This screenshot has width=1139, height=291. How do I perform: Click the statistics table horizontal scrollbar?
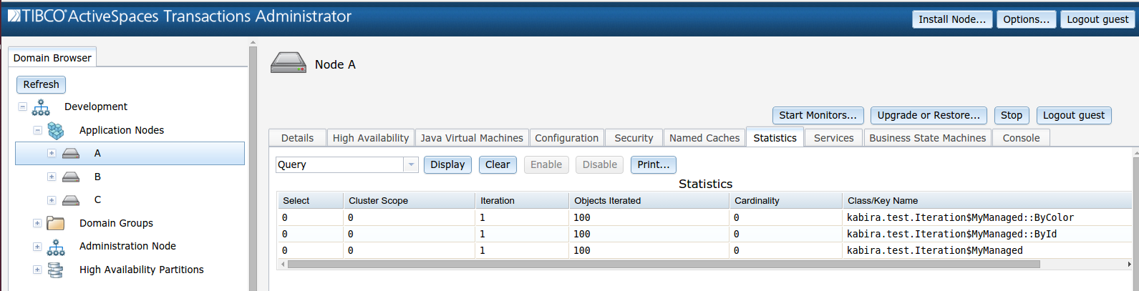coord(664,264)
